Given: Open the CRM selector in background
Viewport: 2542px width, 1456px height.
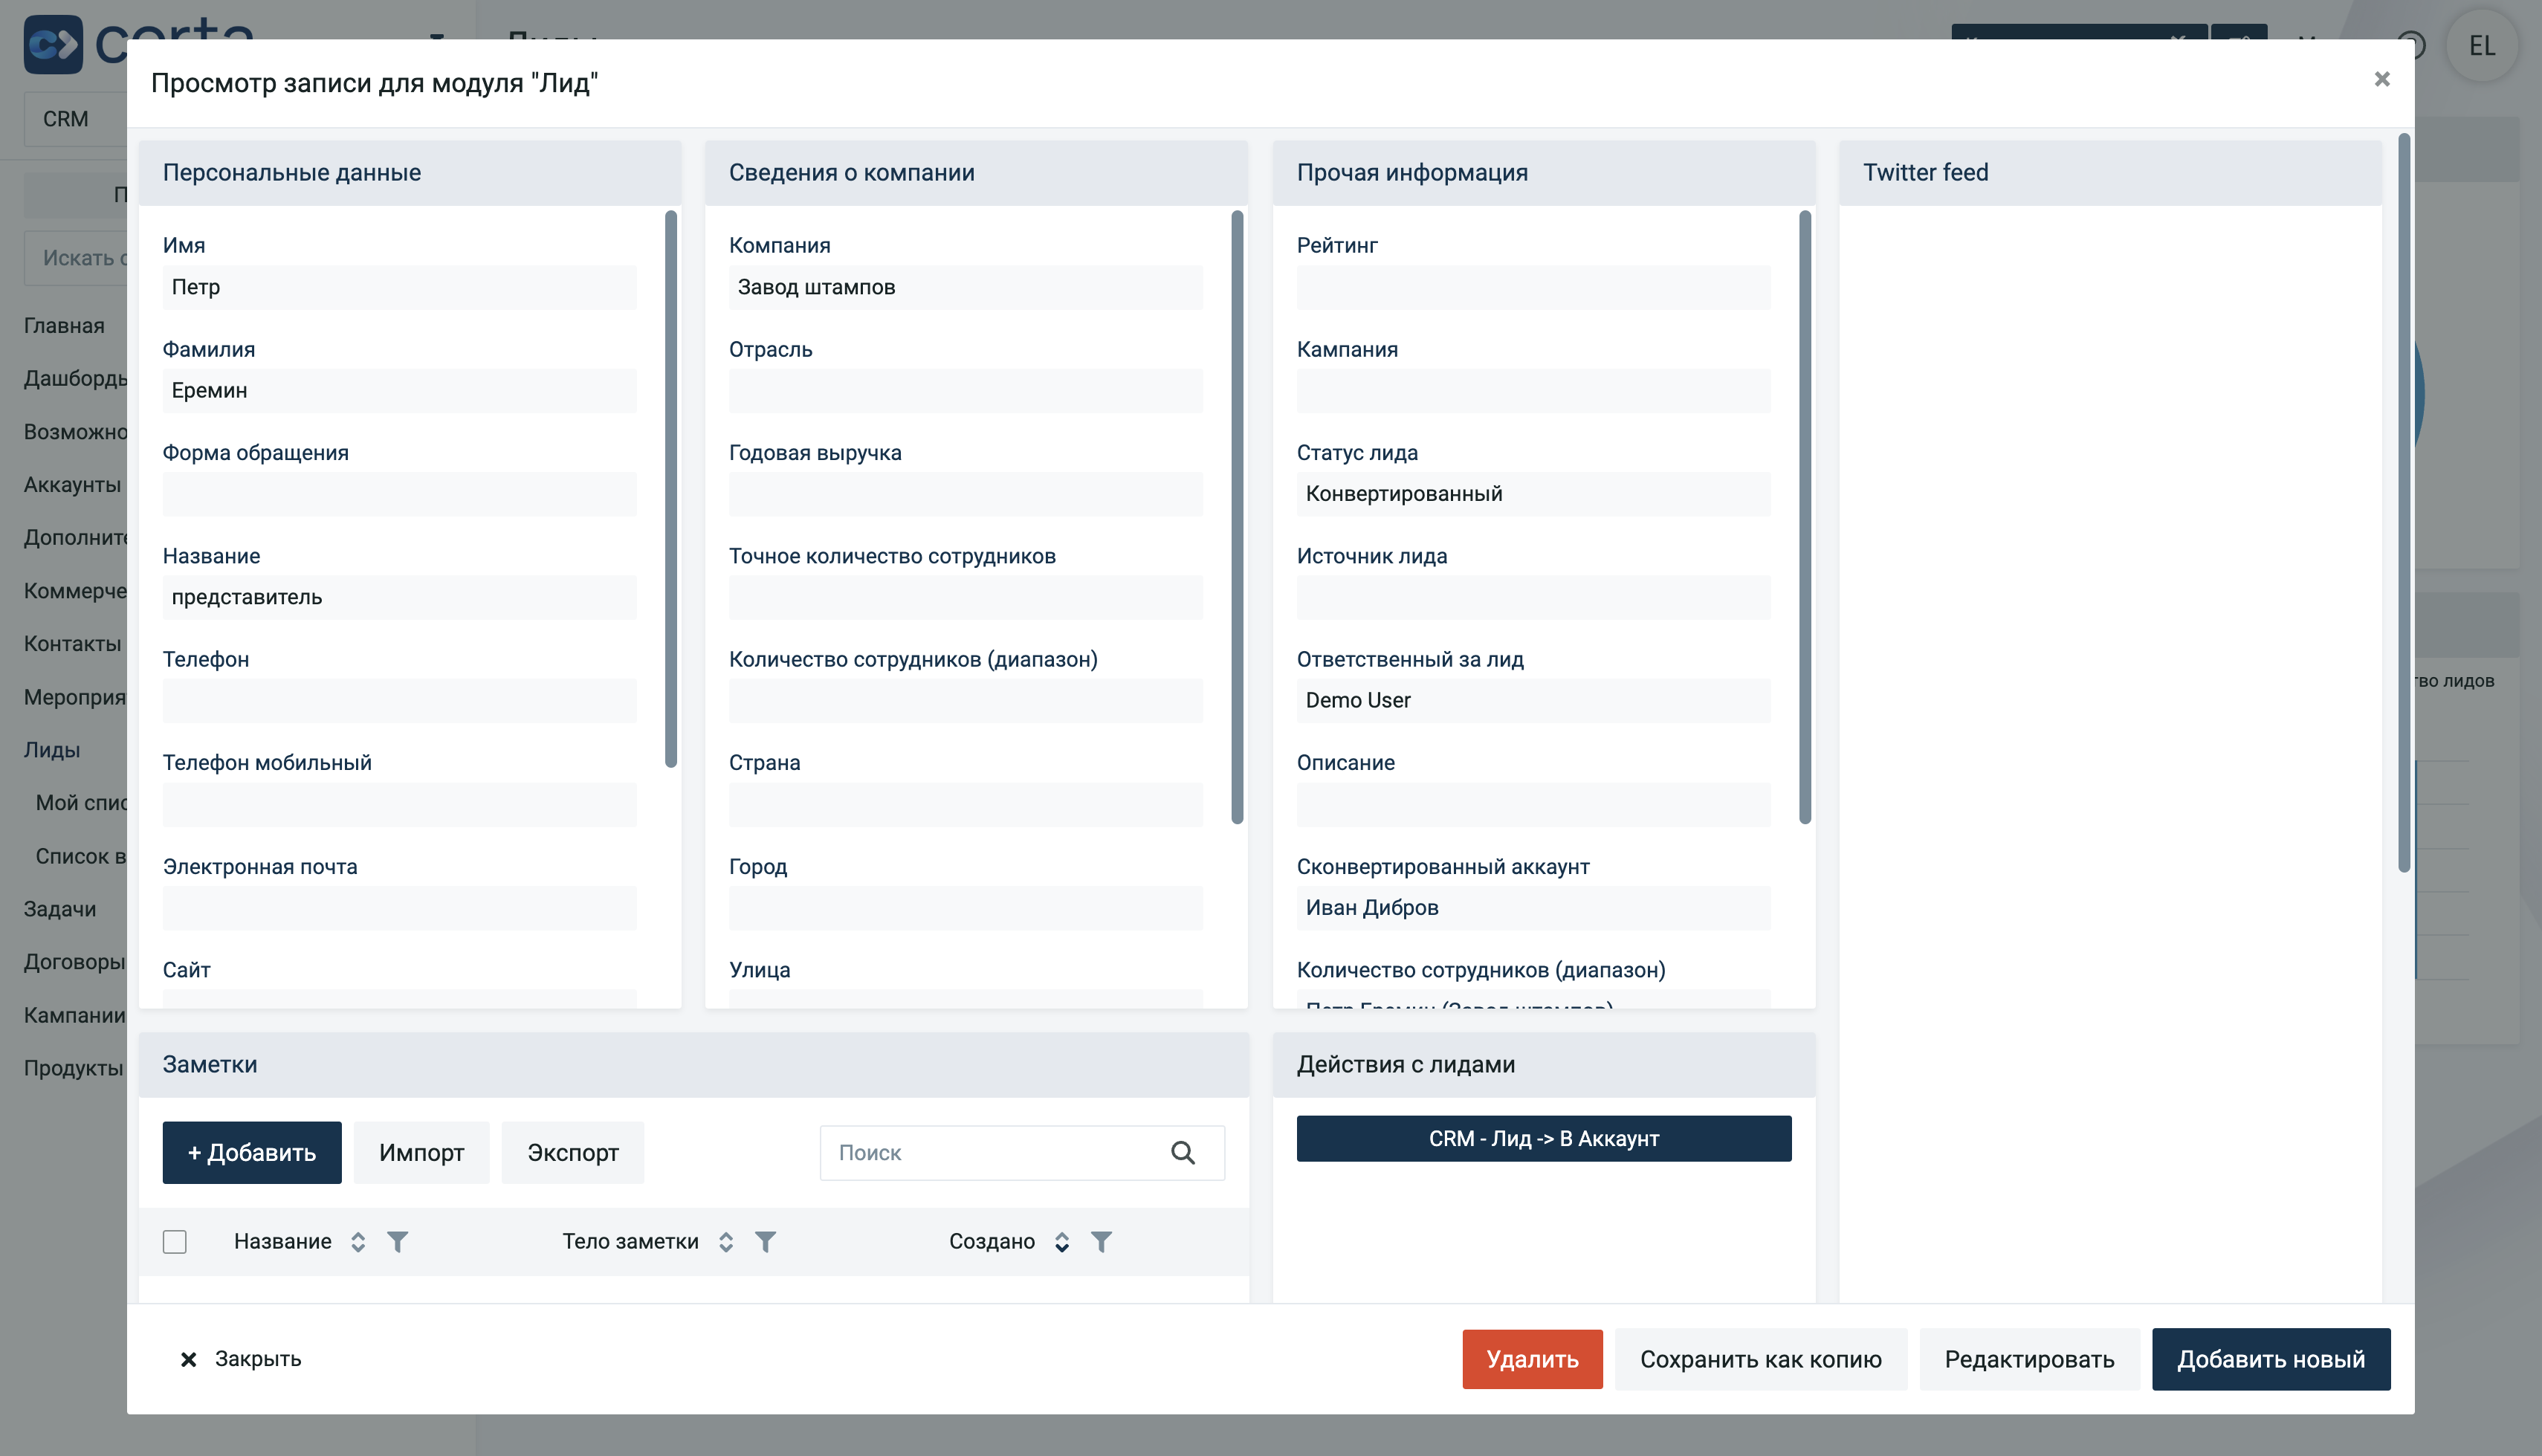Looking at the screenshot, I should pos(75,119).
